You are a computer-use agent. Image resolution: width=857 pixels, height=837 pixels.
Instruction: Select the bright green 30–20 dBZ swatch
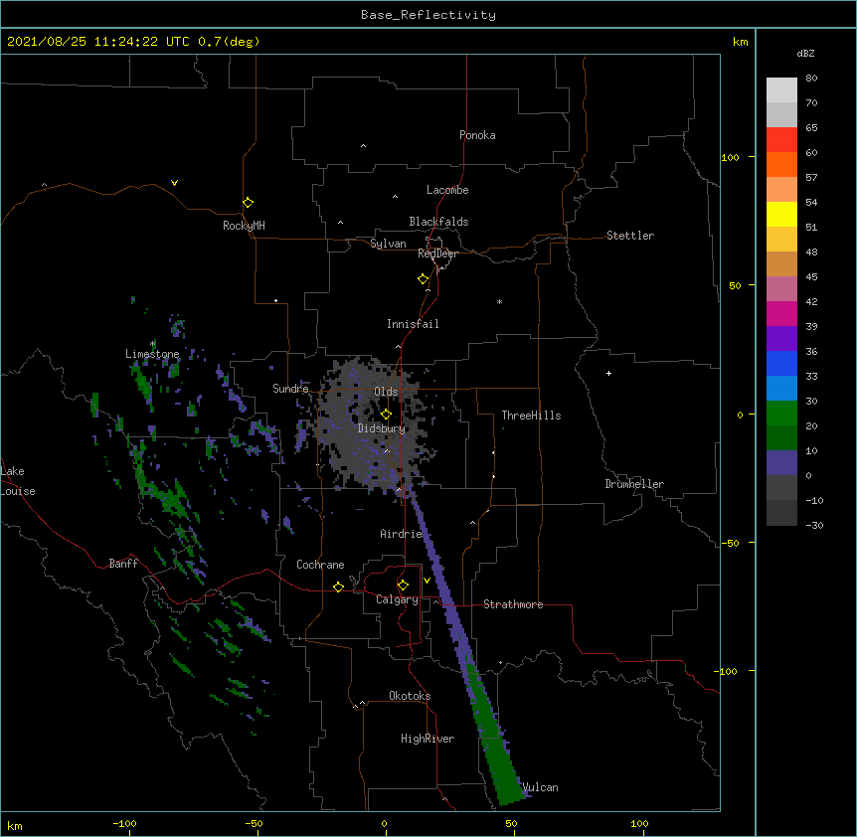tap(781, 414)
